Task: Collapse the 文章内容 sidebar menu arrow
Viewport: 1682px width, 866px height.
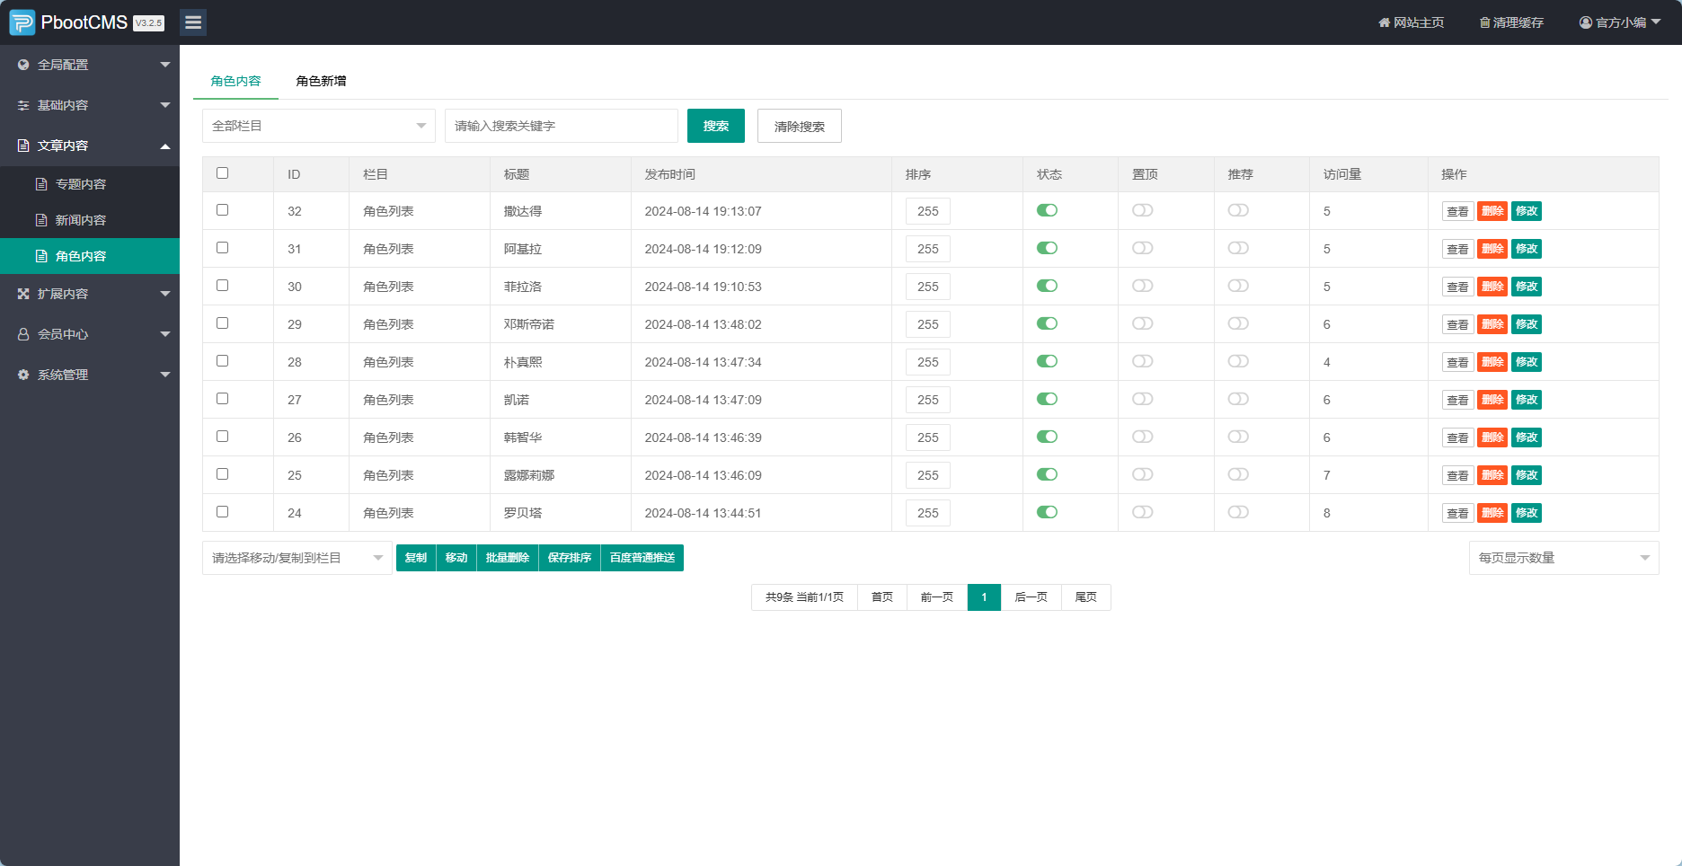Action: click(x=165, y=146)
